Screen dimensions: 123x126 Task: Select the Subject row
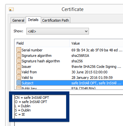click(x=70, y=83)
